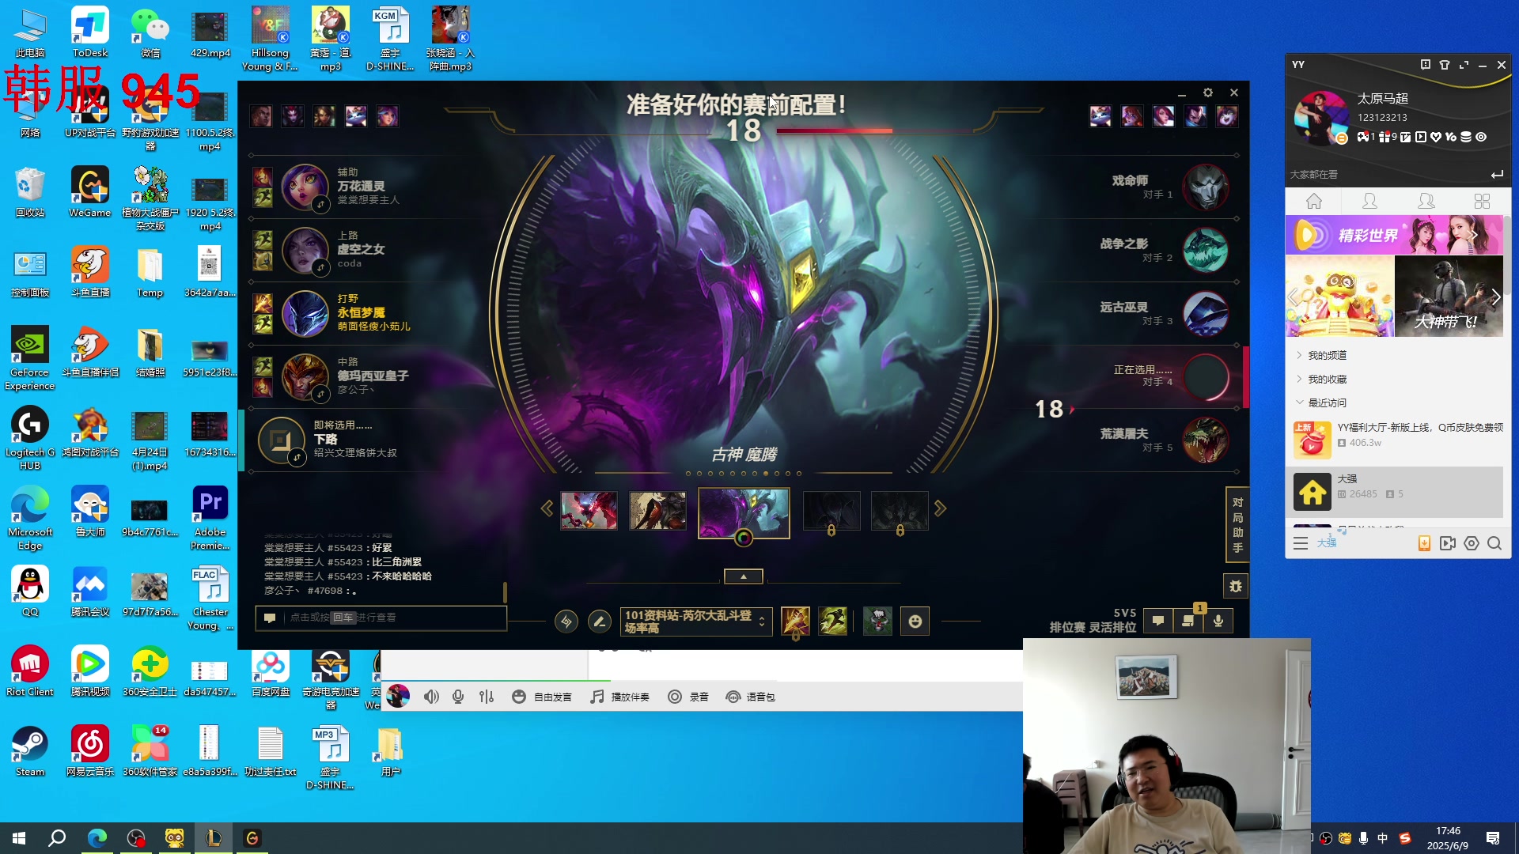Open the chroma selector under the center skin

coord(744,538)
